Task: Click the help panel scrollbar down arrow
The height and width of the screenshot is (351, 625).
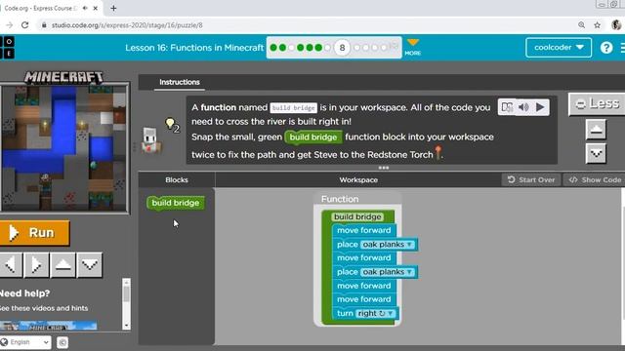Action: (x=126, y=326)
